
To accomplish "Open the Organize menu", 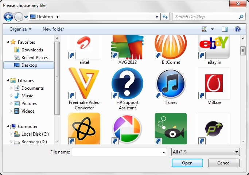I will [20, 29].
